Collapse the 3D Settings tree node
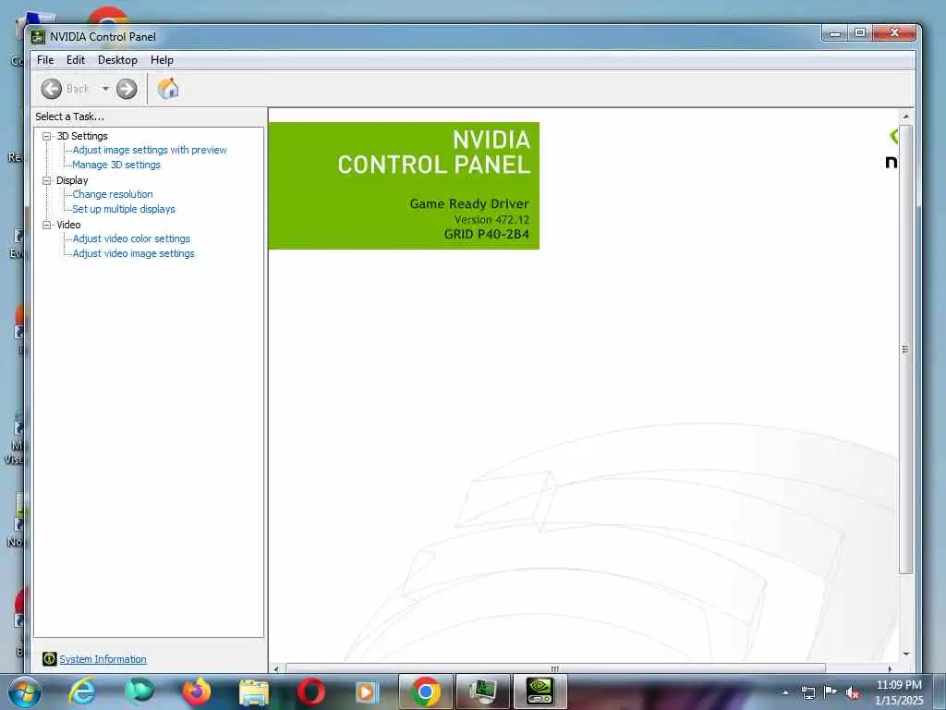946x710 pixels. coord(46,137)
